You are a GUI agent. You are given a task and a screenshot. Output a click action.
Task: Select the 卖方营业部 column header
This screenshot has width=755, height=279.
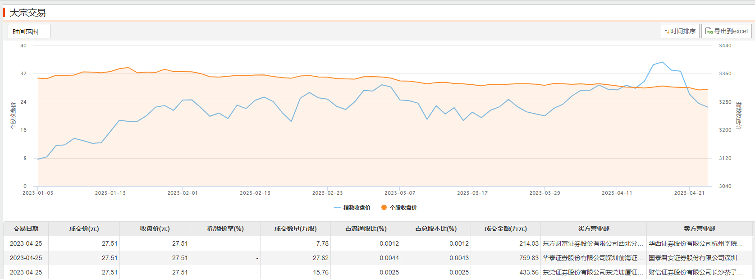pos(700,229)
